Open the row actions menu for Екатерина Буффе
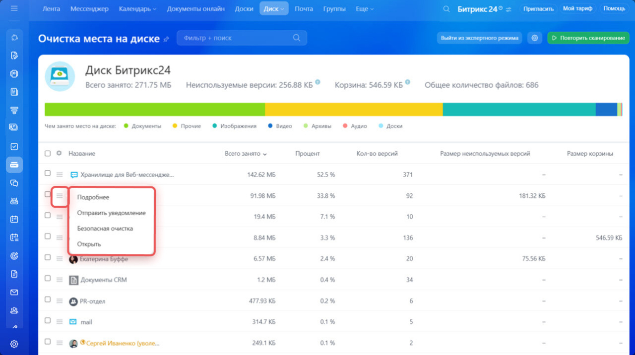 point(60,259)
